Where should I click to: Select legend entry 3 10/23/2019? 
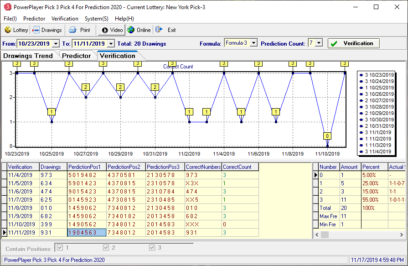(377, 75)
